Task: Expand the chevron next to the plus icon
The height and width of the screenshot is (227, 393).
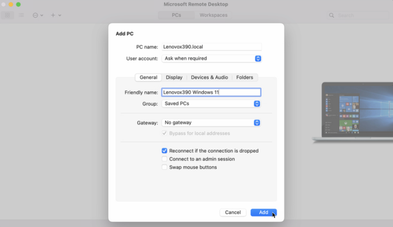Action: tap(60, 15)
